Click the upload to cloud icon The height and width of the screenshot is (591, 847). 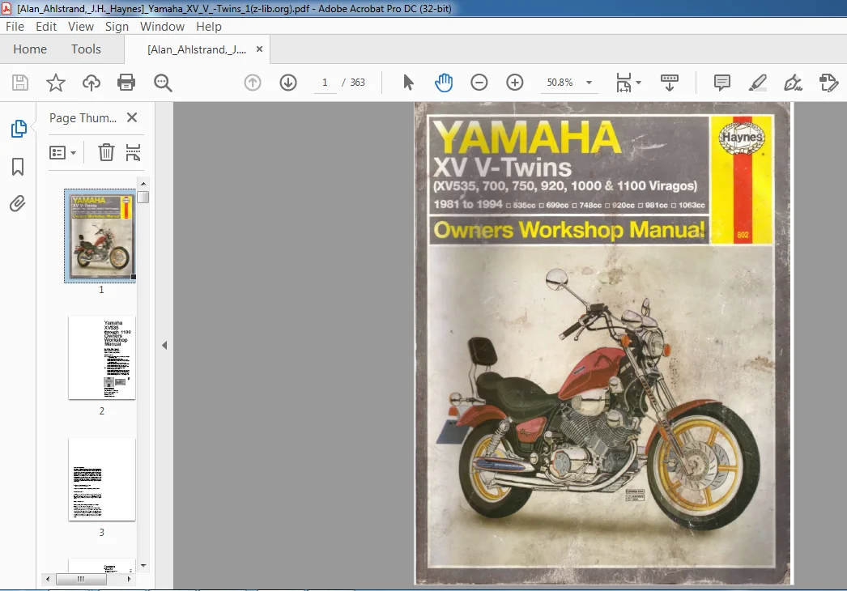click(x=92, y=83)
